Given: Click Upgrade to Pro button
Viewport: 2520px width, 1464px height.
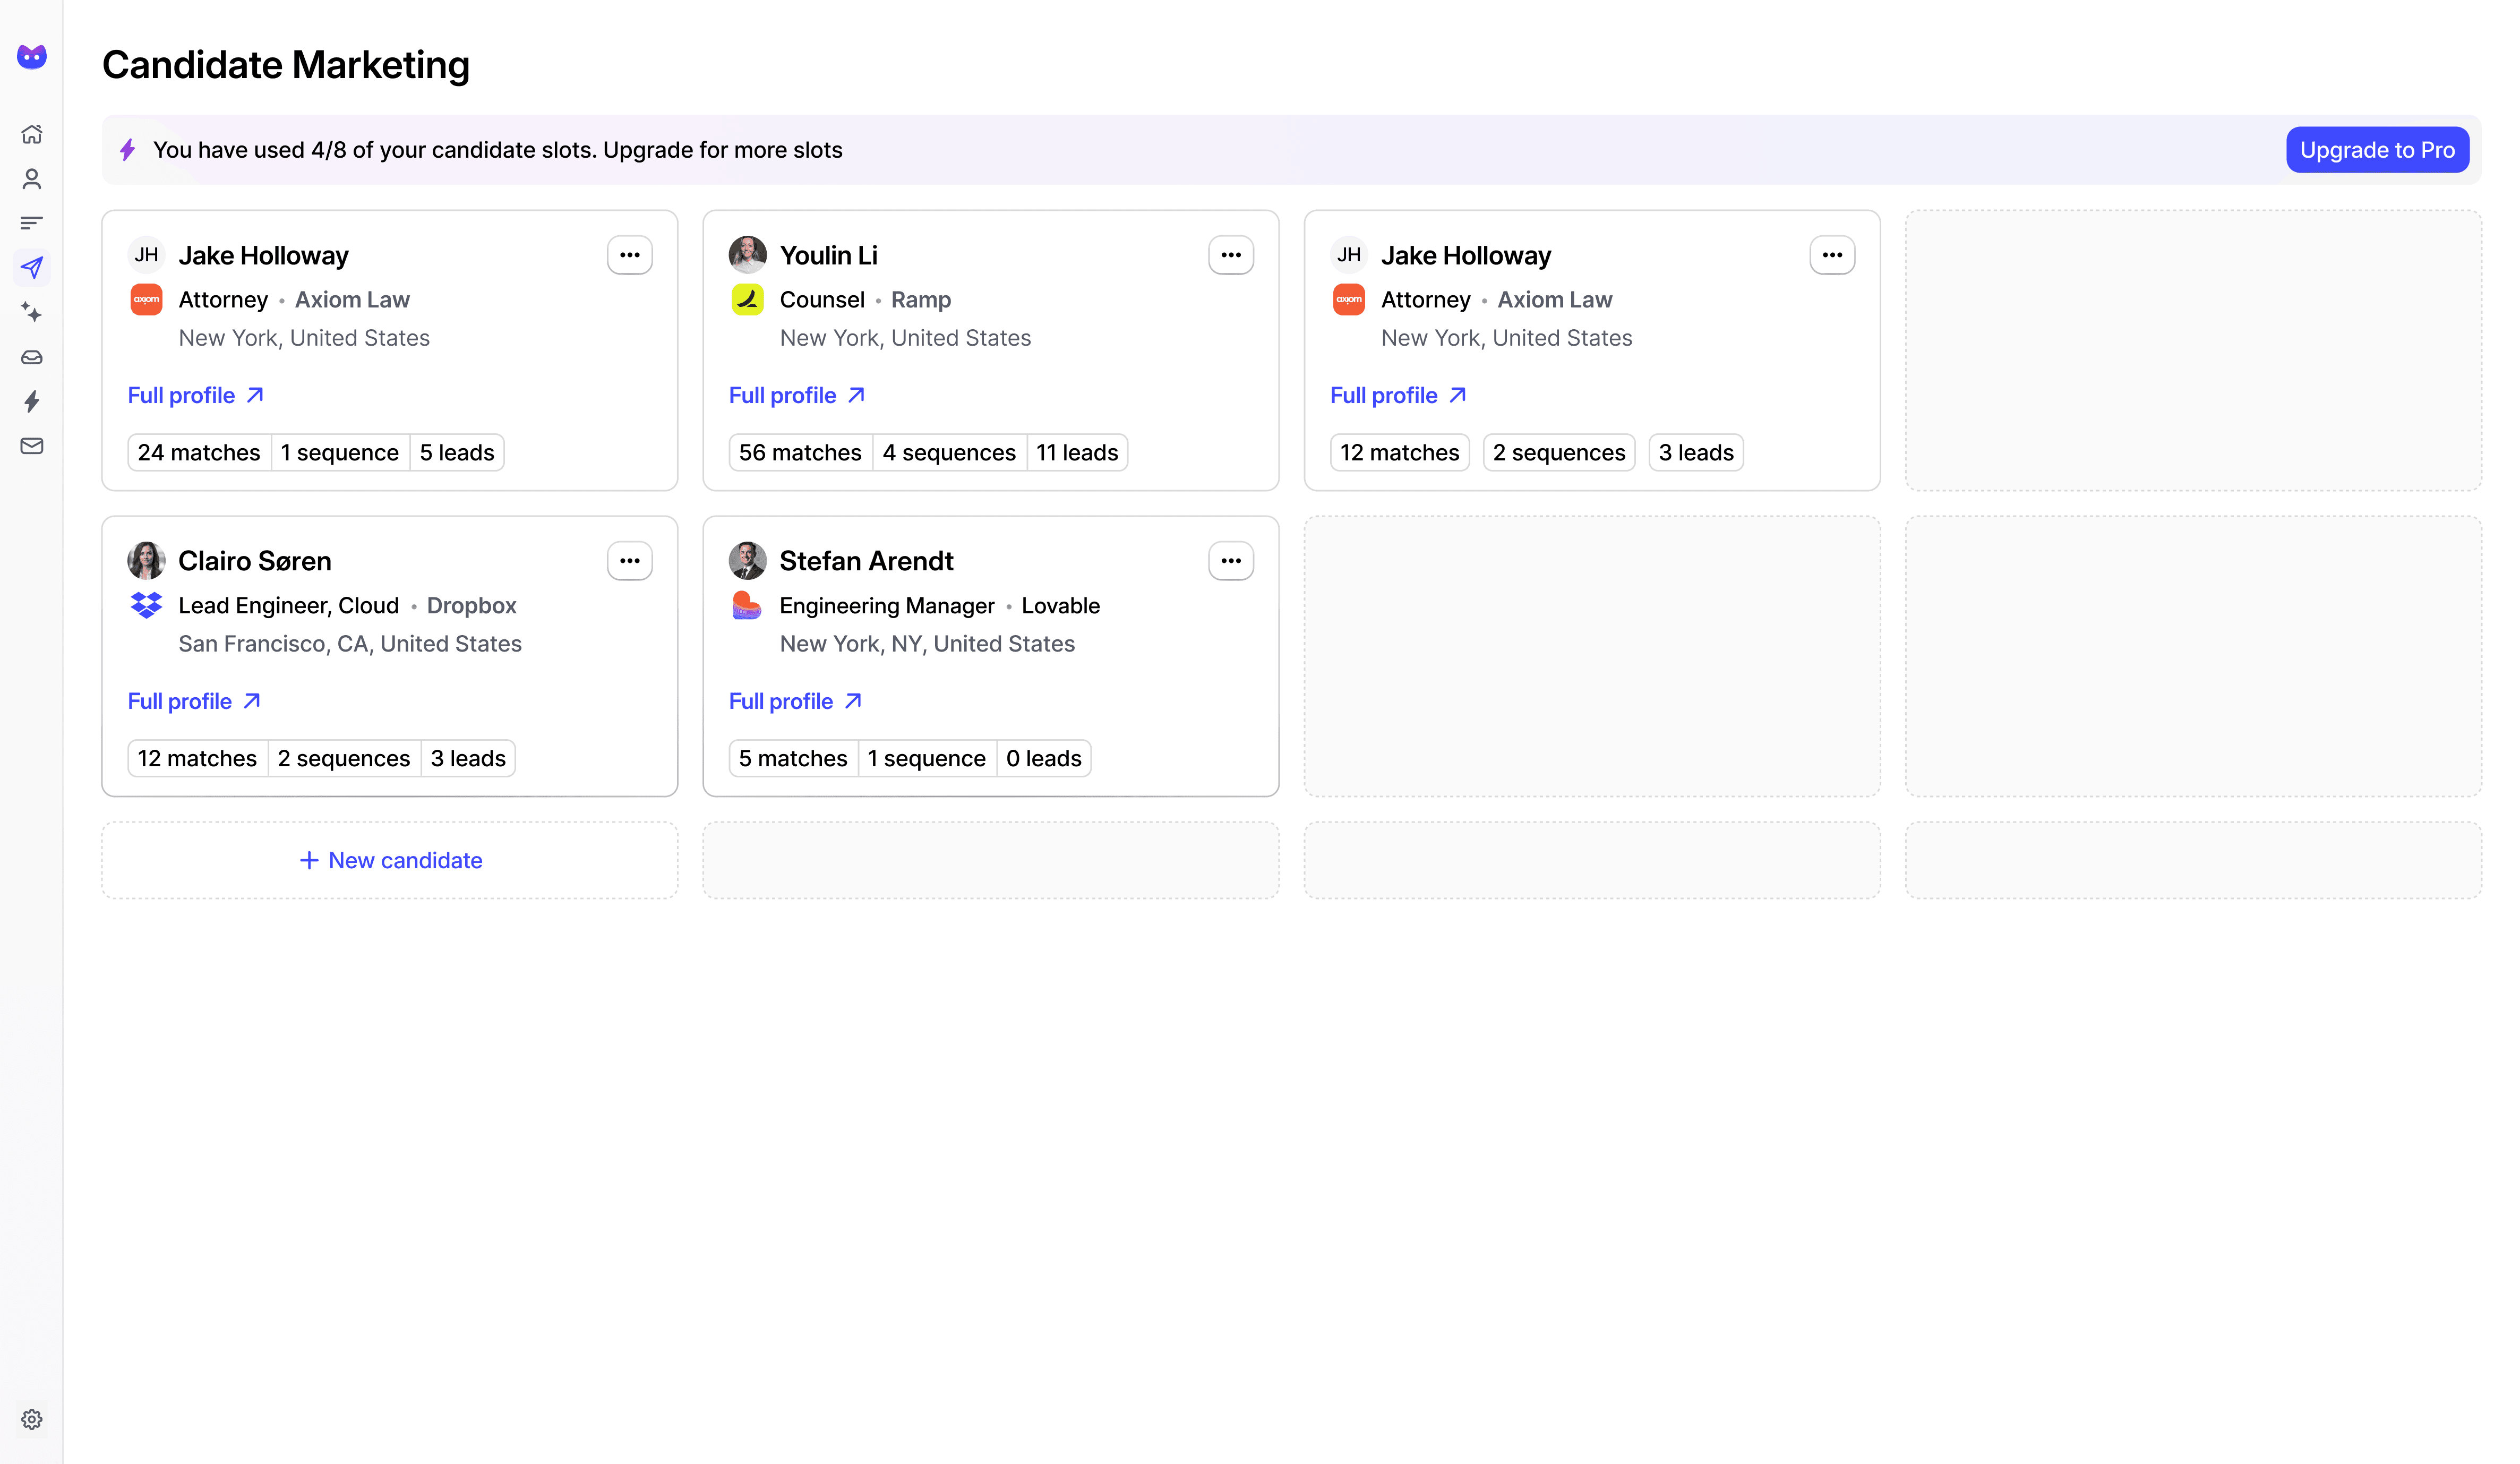Looking at the screenshot, I should (x=2376, y=150).
